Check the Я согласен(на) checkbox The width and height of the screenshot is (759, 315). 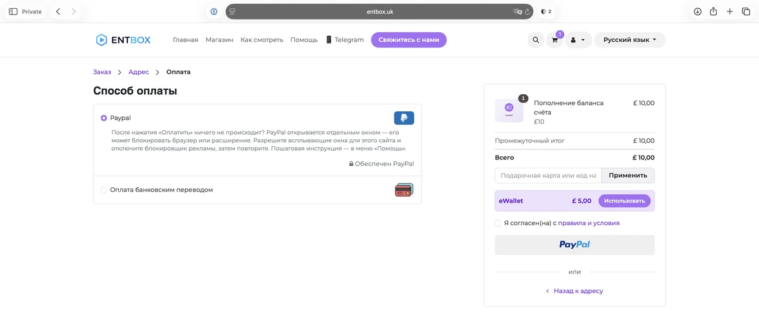click(x=498, y=223)
